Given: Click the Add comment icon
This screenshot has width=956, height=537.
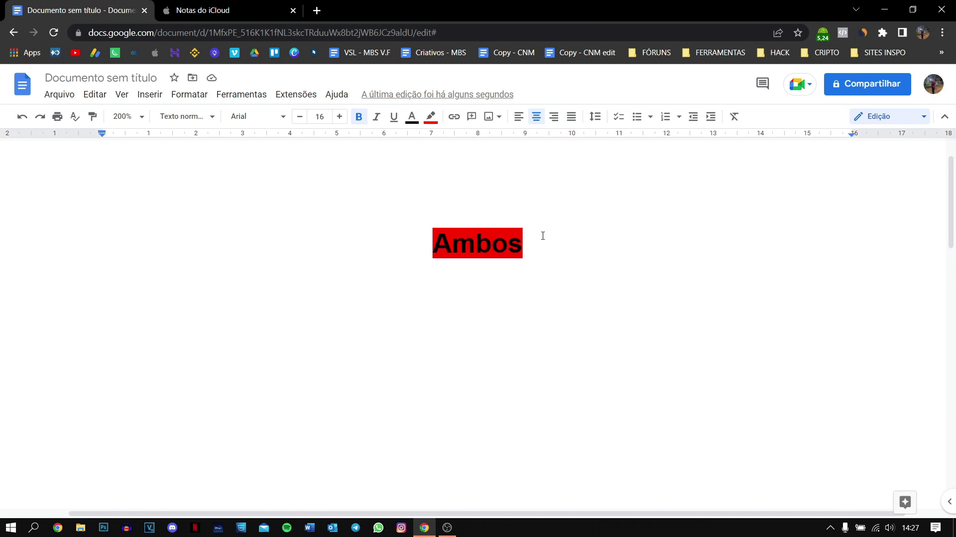Looking at the screenshot, I should tap(472, 116).
